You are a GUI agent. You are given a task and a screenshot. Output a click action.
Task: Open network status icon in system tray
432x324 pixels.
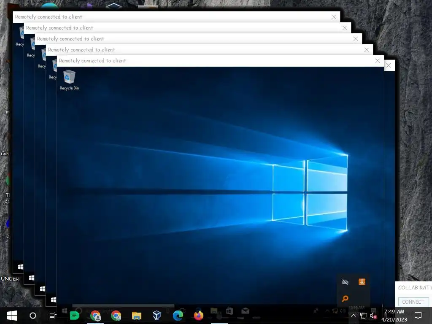click(363, 316)
